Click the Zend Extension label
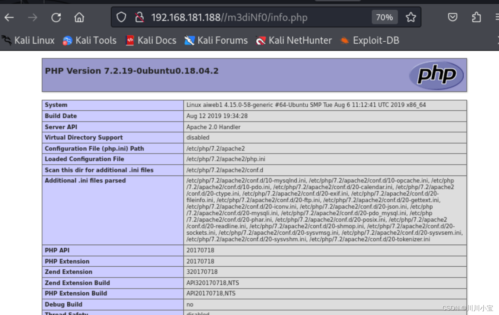Image resolution: width=499 pixels, height=315 pixels. [x=68, y=271]
